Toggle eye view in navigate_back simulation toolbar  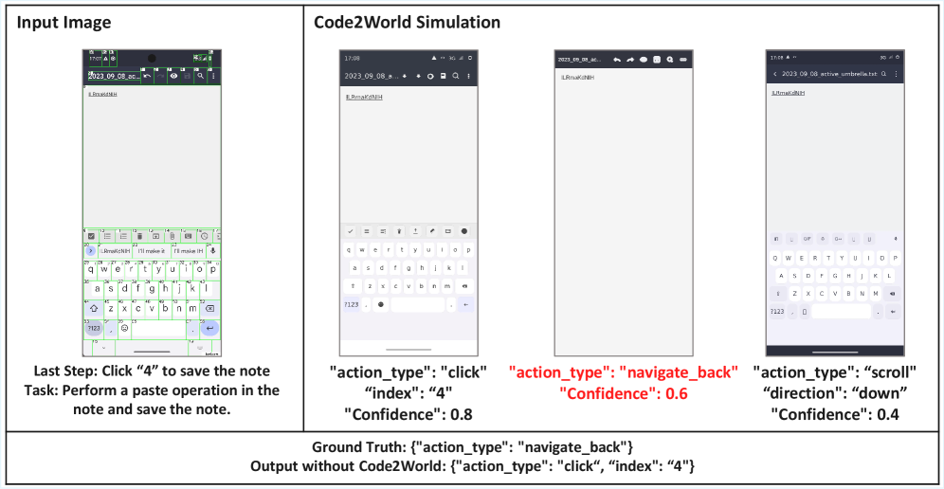tap(644, 60)
